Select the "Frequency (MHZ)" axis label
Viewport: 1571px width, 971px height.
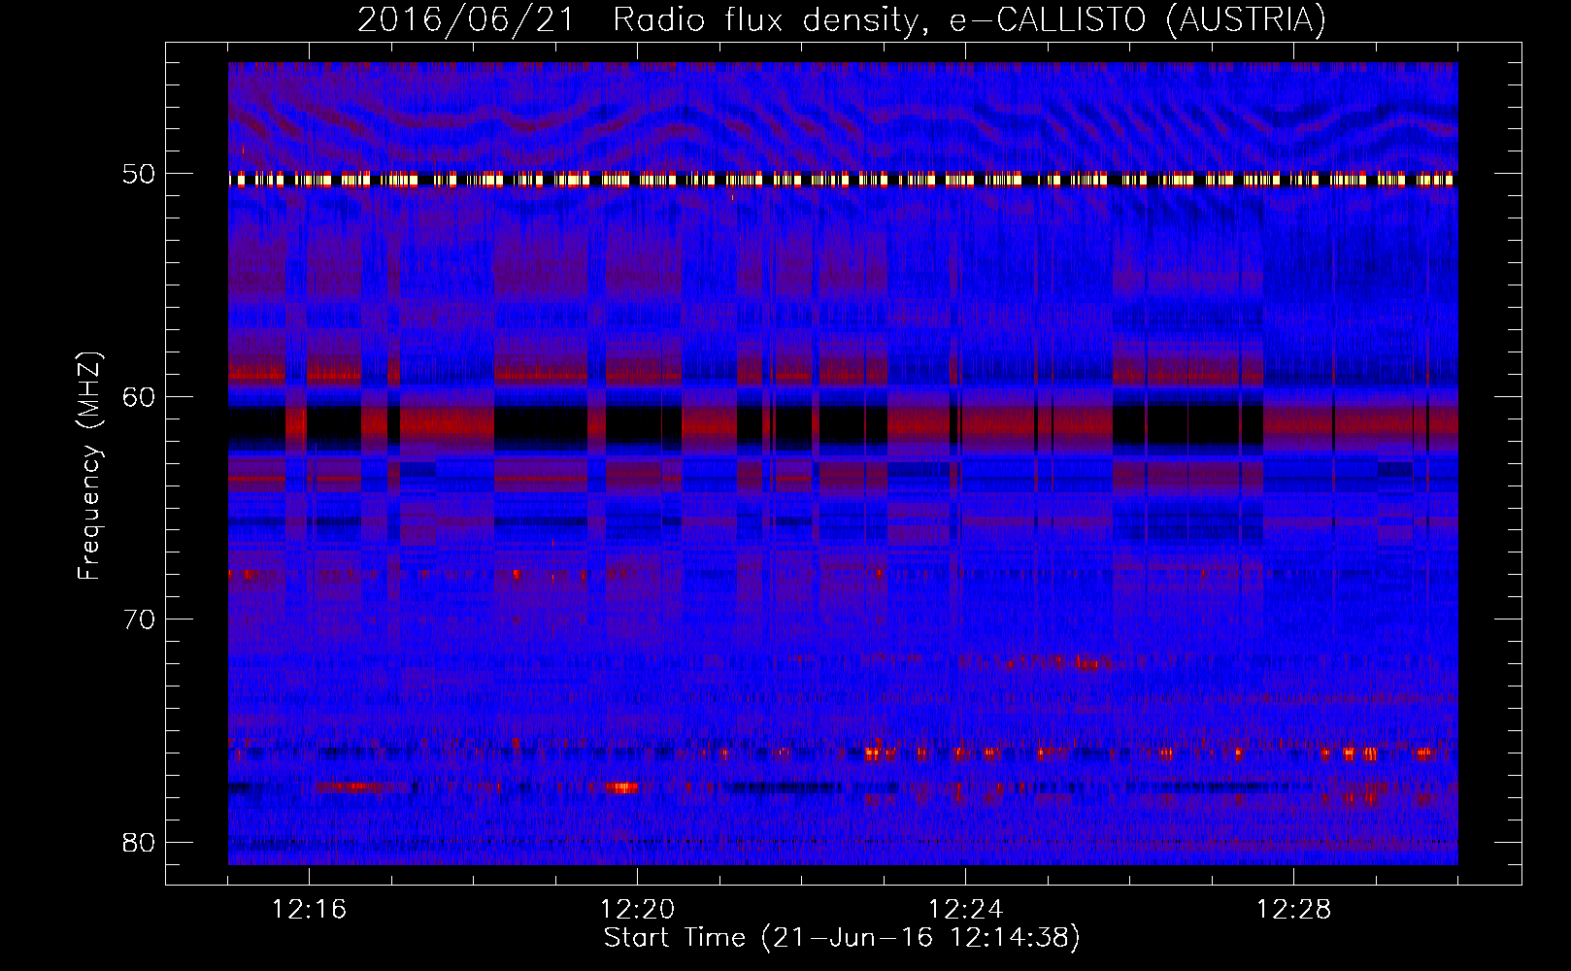click(x=89, y=466)
